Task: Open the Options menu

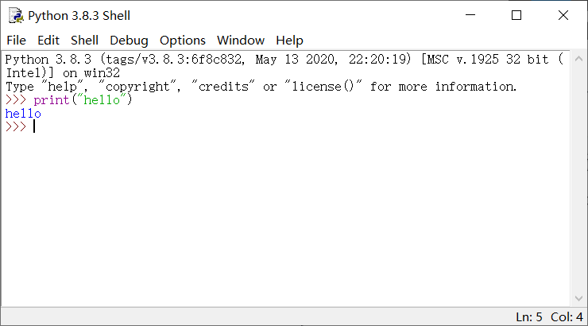Action: click(183, 40)
